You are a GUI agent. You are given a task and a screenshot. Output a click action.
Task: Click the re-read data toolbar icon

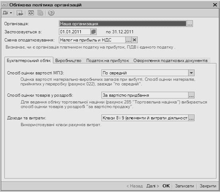pyautogui.click(x=31, y=13)
